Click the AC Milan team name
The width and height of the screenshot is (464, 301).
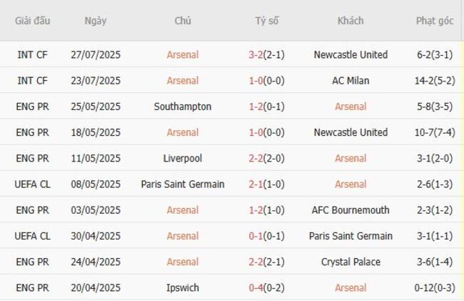tap(350, 81)
